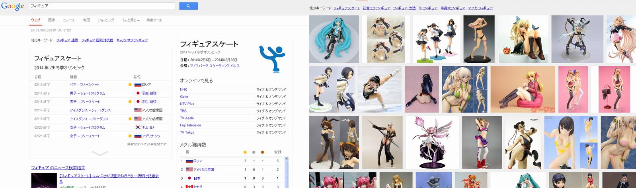Click Canada flag in medal table

tap(189, 186)
